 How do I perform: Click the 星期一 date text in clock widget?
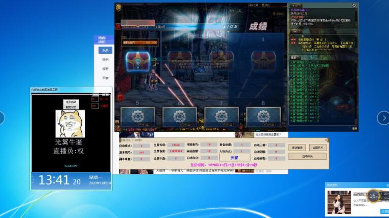pos(95,177)
